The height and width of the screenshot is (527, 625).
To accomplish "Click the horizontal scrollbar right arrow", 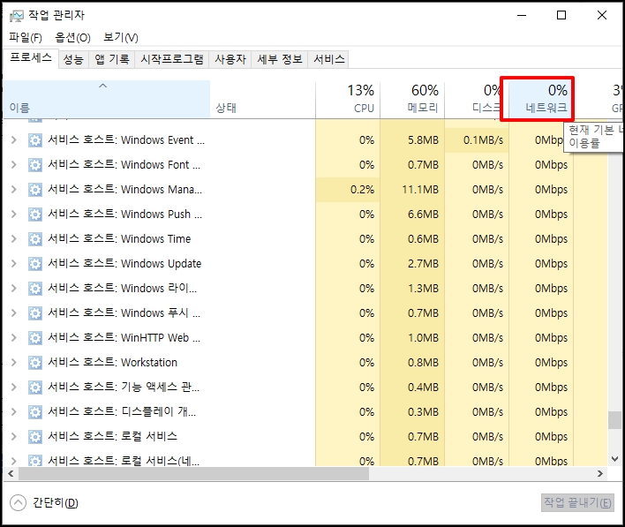I will [x=600, y=473].
